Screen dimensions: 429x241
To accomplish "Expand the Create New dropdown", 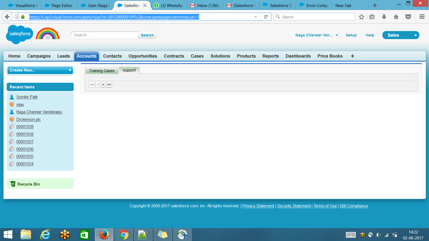I will pos(40,70).
